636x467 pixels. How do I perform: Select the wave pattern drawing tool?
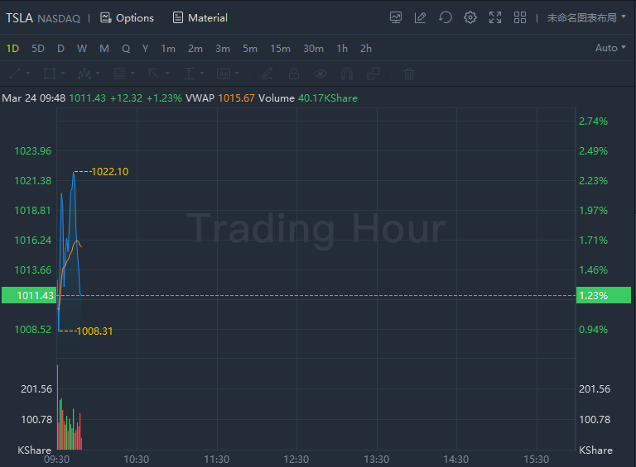(84, 74)
